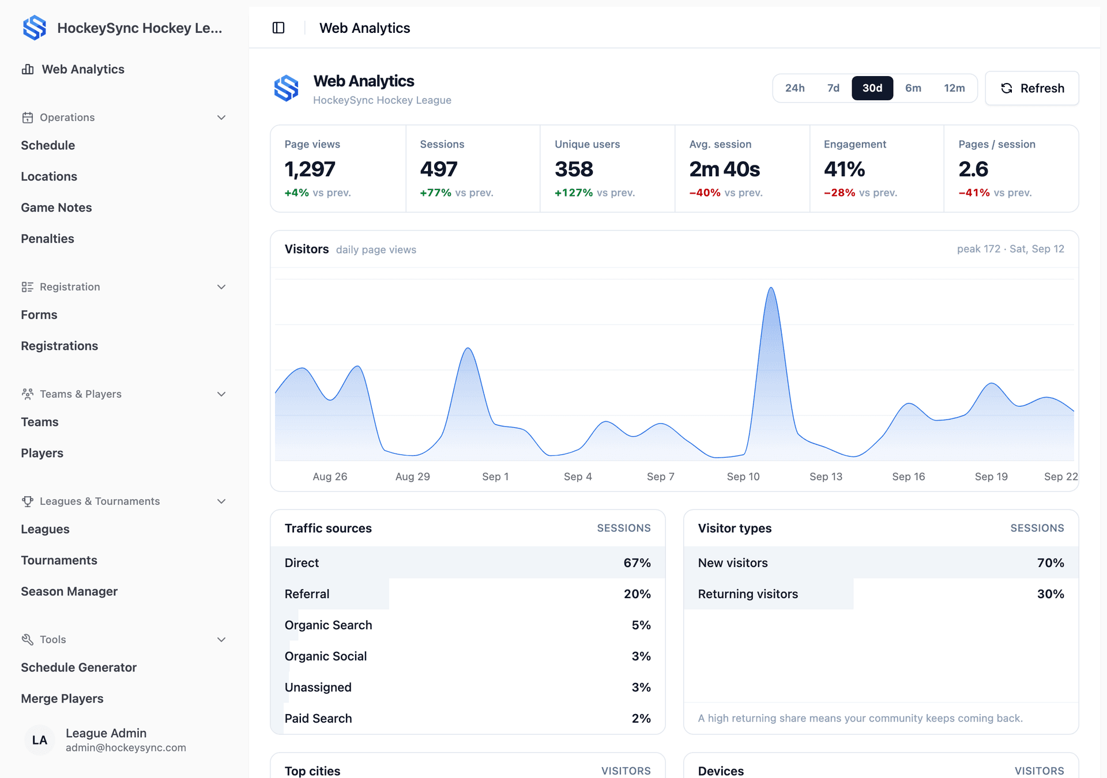Screen dimensions: 1107x778
Task: Click the Organic Search row
Action: pos(468,625)
